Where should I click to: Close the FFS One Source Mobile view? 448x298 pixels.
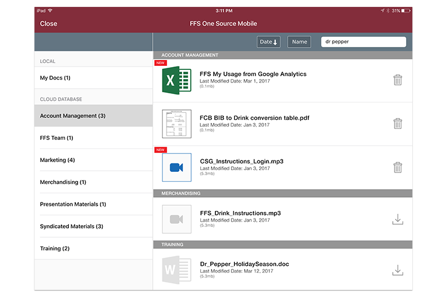pyautogui.click(x=49, y=23)
